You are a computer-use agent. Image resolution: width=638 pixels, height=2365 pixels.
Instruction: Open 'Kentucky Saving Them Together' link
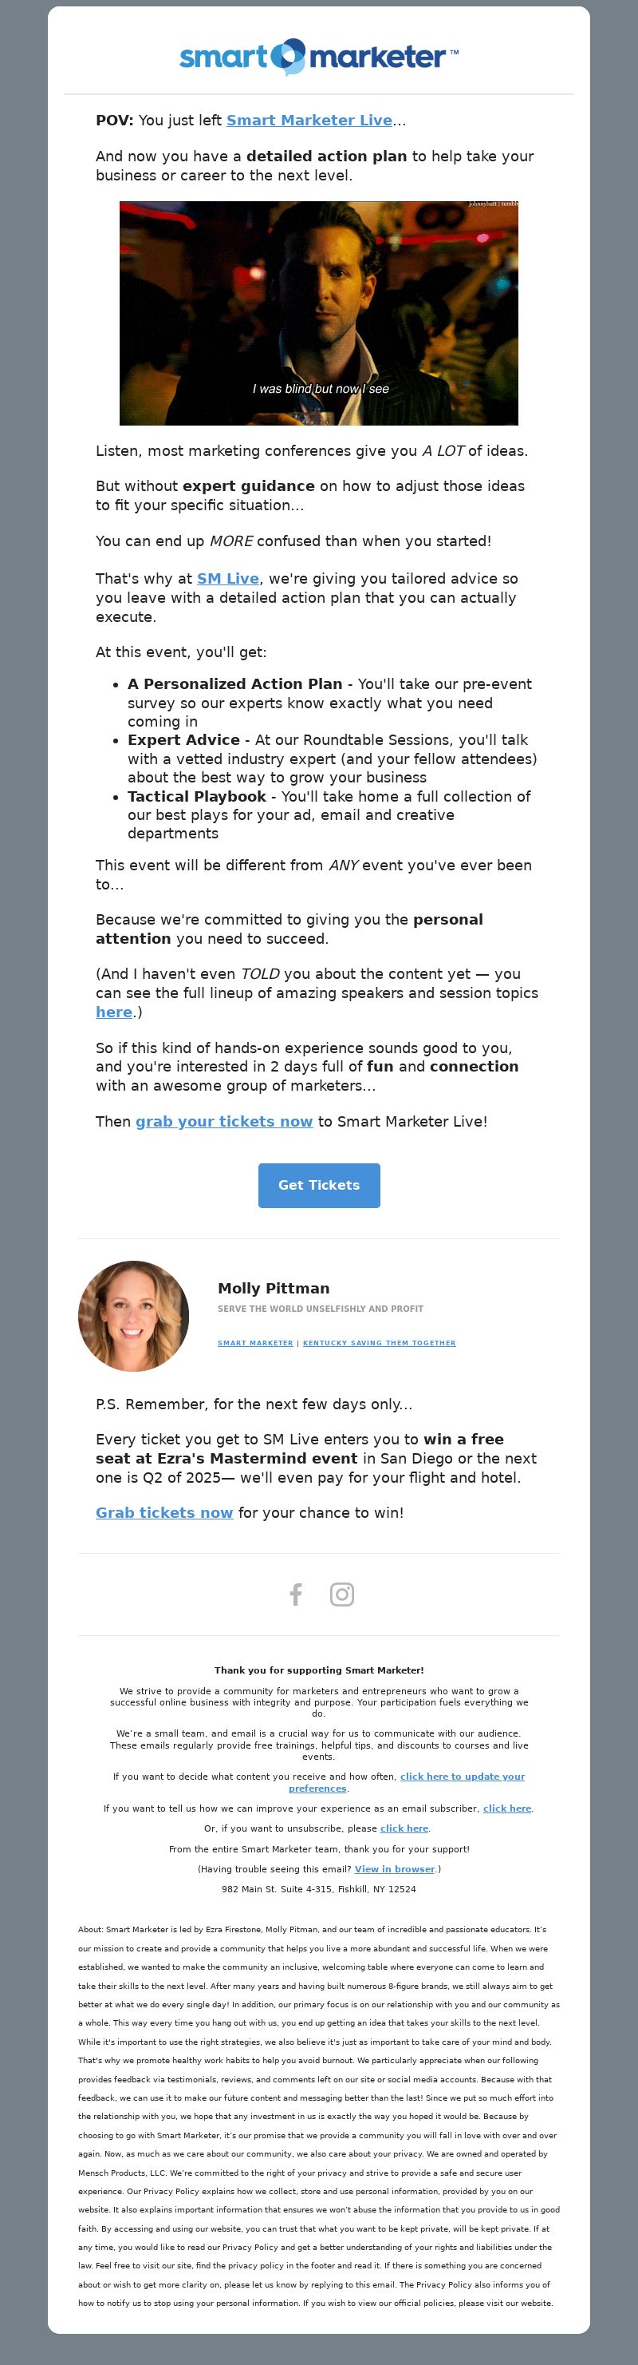click(x=379, y=1342)
